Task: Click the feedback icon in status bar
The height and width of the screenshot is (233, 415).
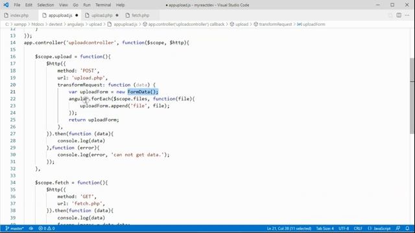Action: tap(397, 228)
